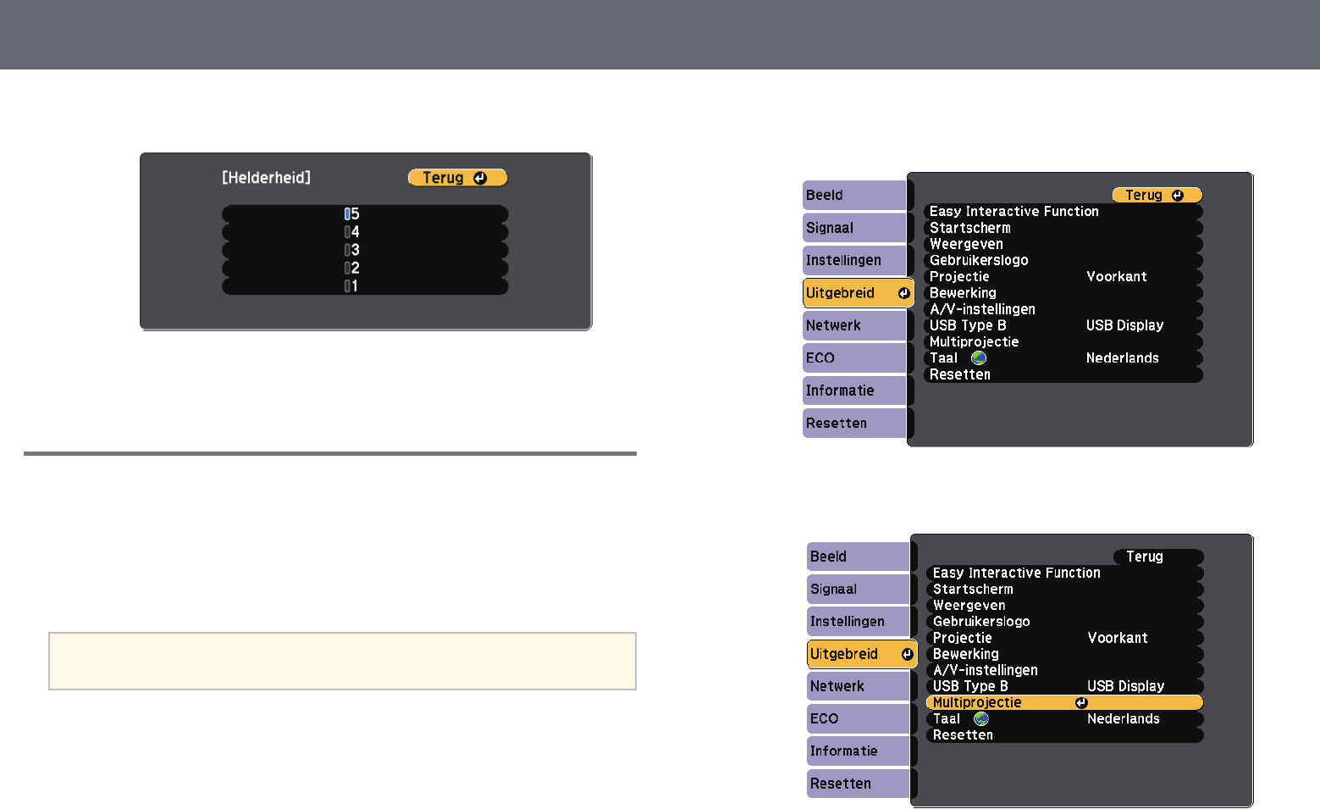The image size is (1320, 809).
Task: Click enter icon on Uitgebreid tab in menu with highlighted Terug
Action: coord(903,293)
